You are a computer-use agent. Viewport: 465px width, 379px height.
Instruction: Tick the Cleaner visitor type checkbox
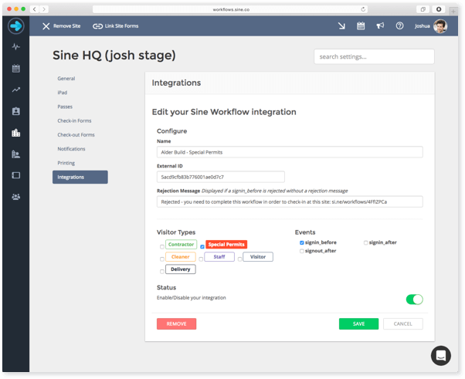pos(162,259)
